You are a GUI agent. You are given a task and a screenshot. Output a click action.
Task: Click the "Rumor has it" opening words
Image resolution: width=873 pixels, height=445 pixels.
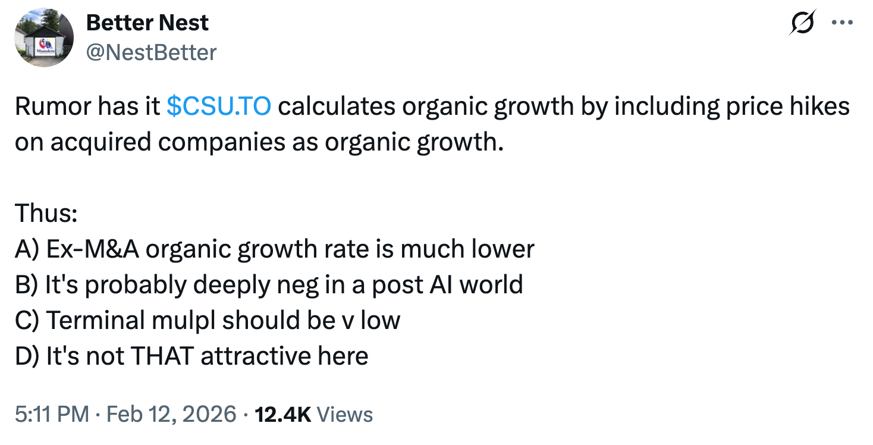(87, 106)
